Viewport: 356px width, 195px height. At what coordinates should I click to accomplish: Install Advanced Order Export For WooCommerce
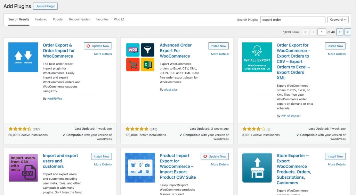(x=218, y=46)
